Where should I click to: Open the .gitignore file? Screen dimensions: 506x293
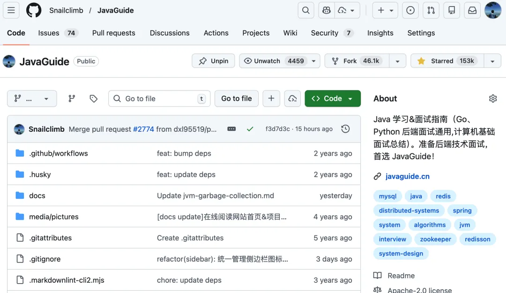(x=45, y=259)
